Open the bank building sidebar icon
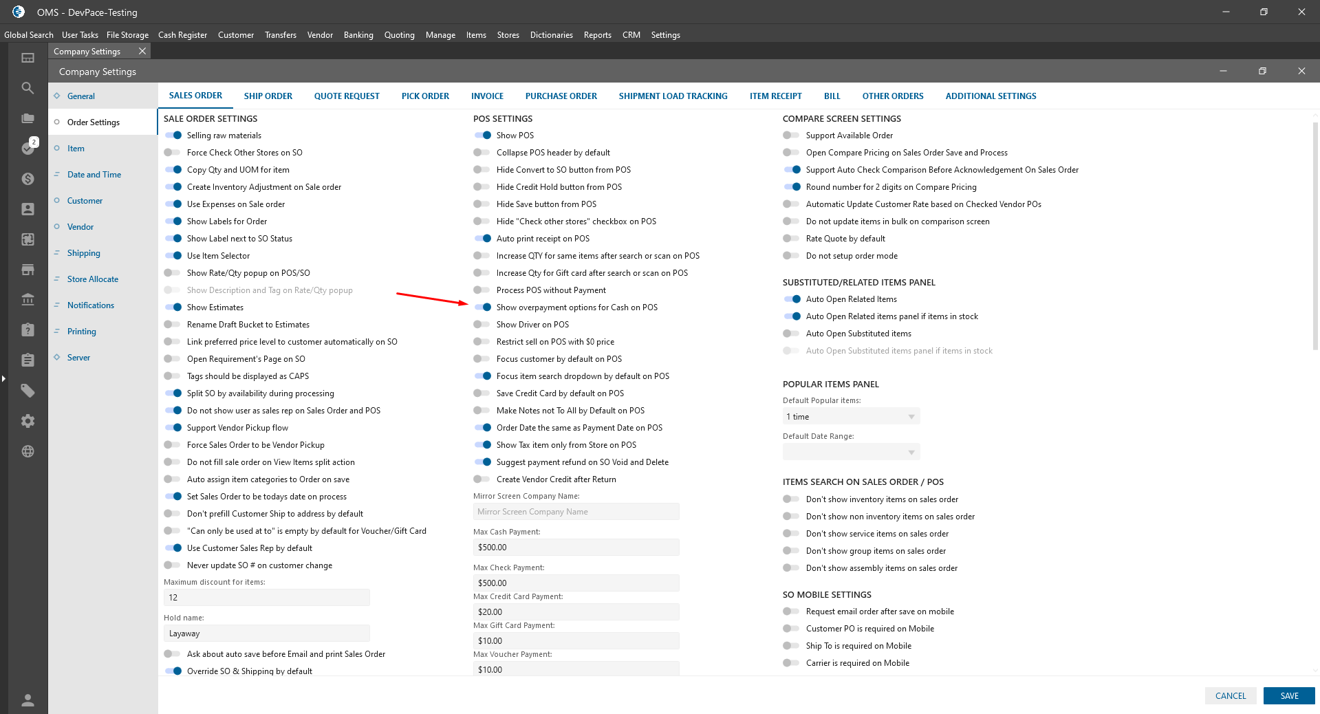The image size is (1320, 714). click(x=28, y=299)
